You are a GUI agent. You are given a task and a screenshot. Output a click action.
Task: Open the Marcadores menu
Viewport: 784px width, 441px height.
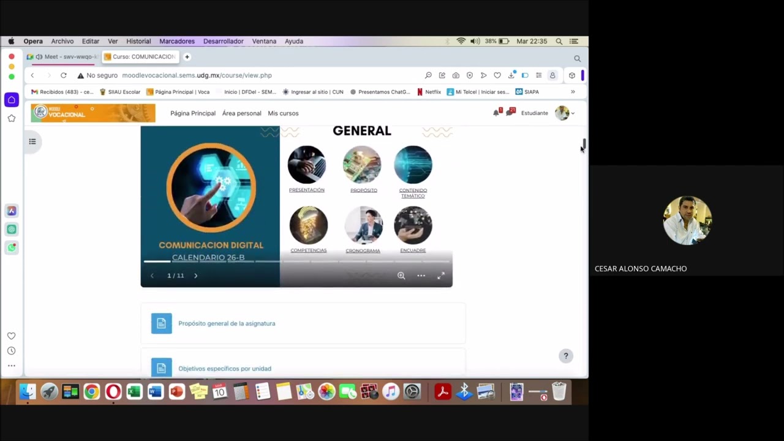(177, 41)
